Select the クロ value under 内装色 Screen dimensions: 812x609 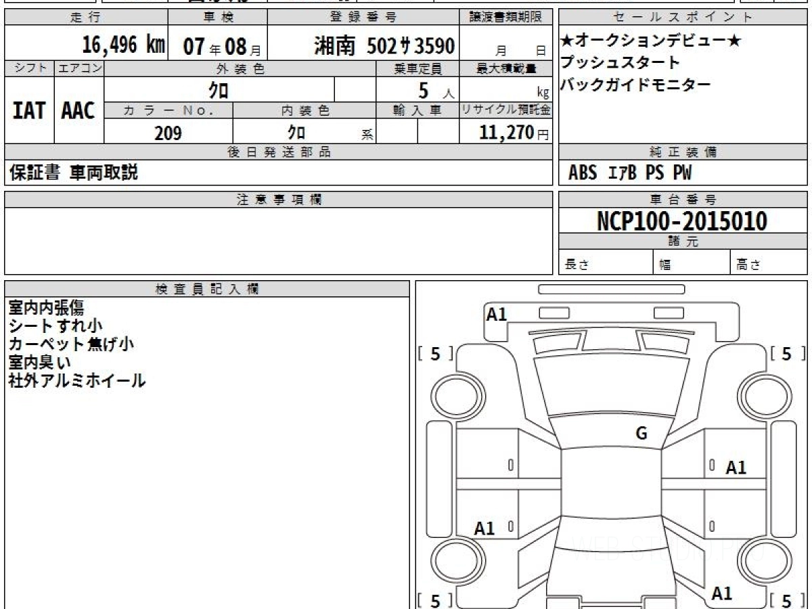click(x=296, y=132)
